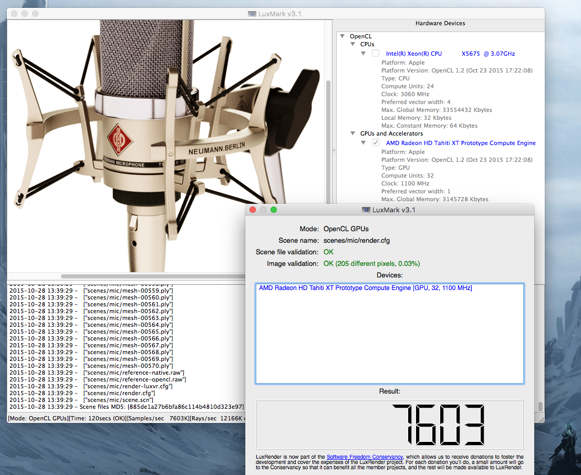The image size is (581, 475).
Task: Collapse the GPUs and Accelerators group
Action: (x=353, y=133)
